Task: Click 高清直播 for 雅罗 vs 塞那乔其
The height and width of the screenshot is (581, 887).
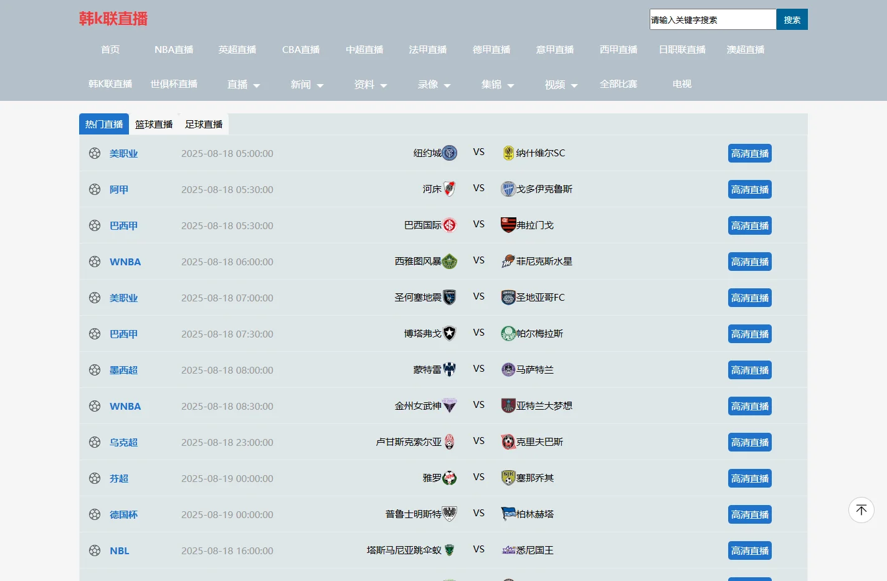Action: click(x=750, y=478)
